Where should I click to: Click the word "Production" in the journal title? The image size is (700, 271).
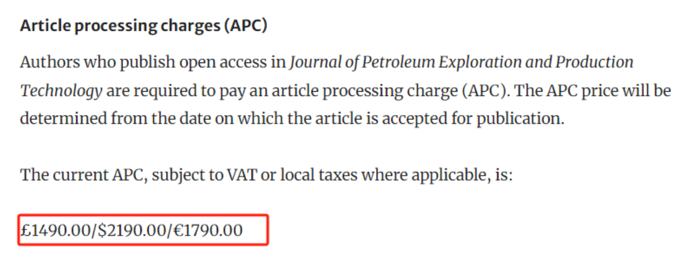coord(595,63)
